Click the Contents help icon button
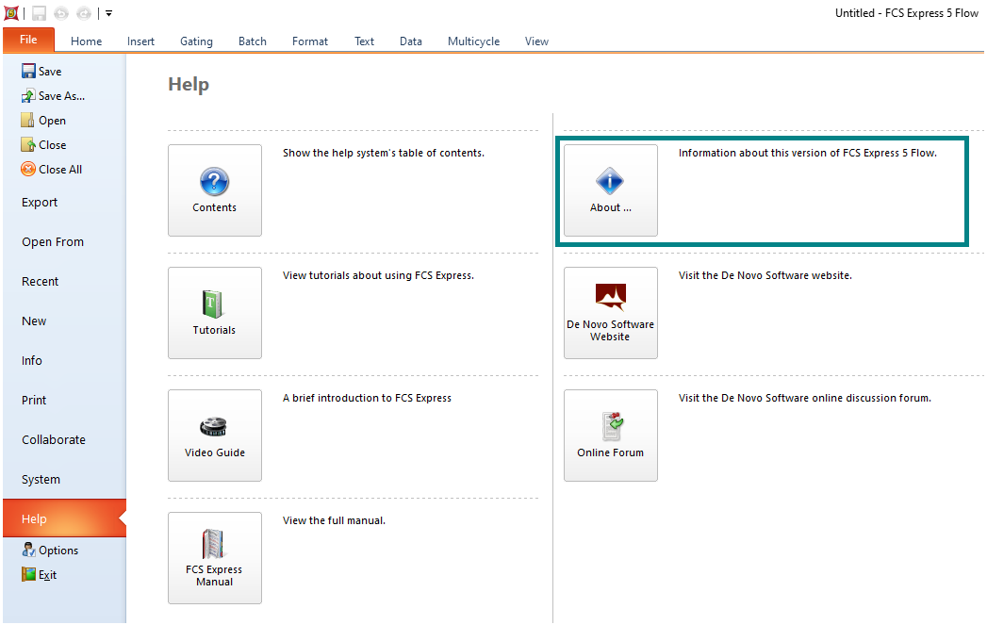987x625 pixels. point(215,189)
